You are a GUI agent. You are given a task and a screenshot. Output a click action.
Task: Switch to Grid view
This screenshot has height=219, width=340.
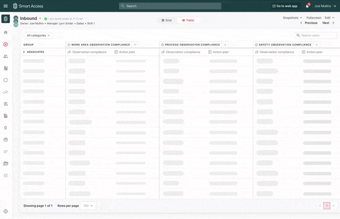tap(167, 20)
